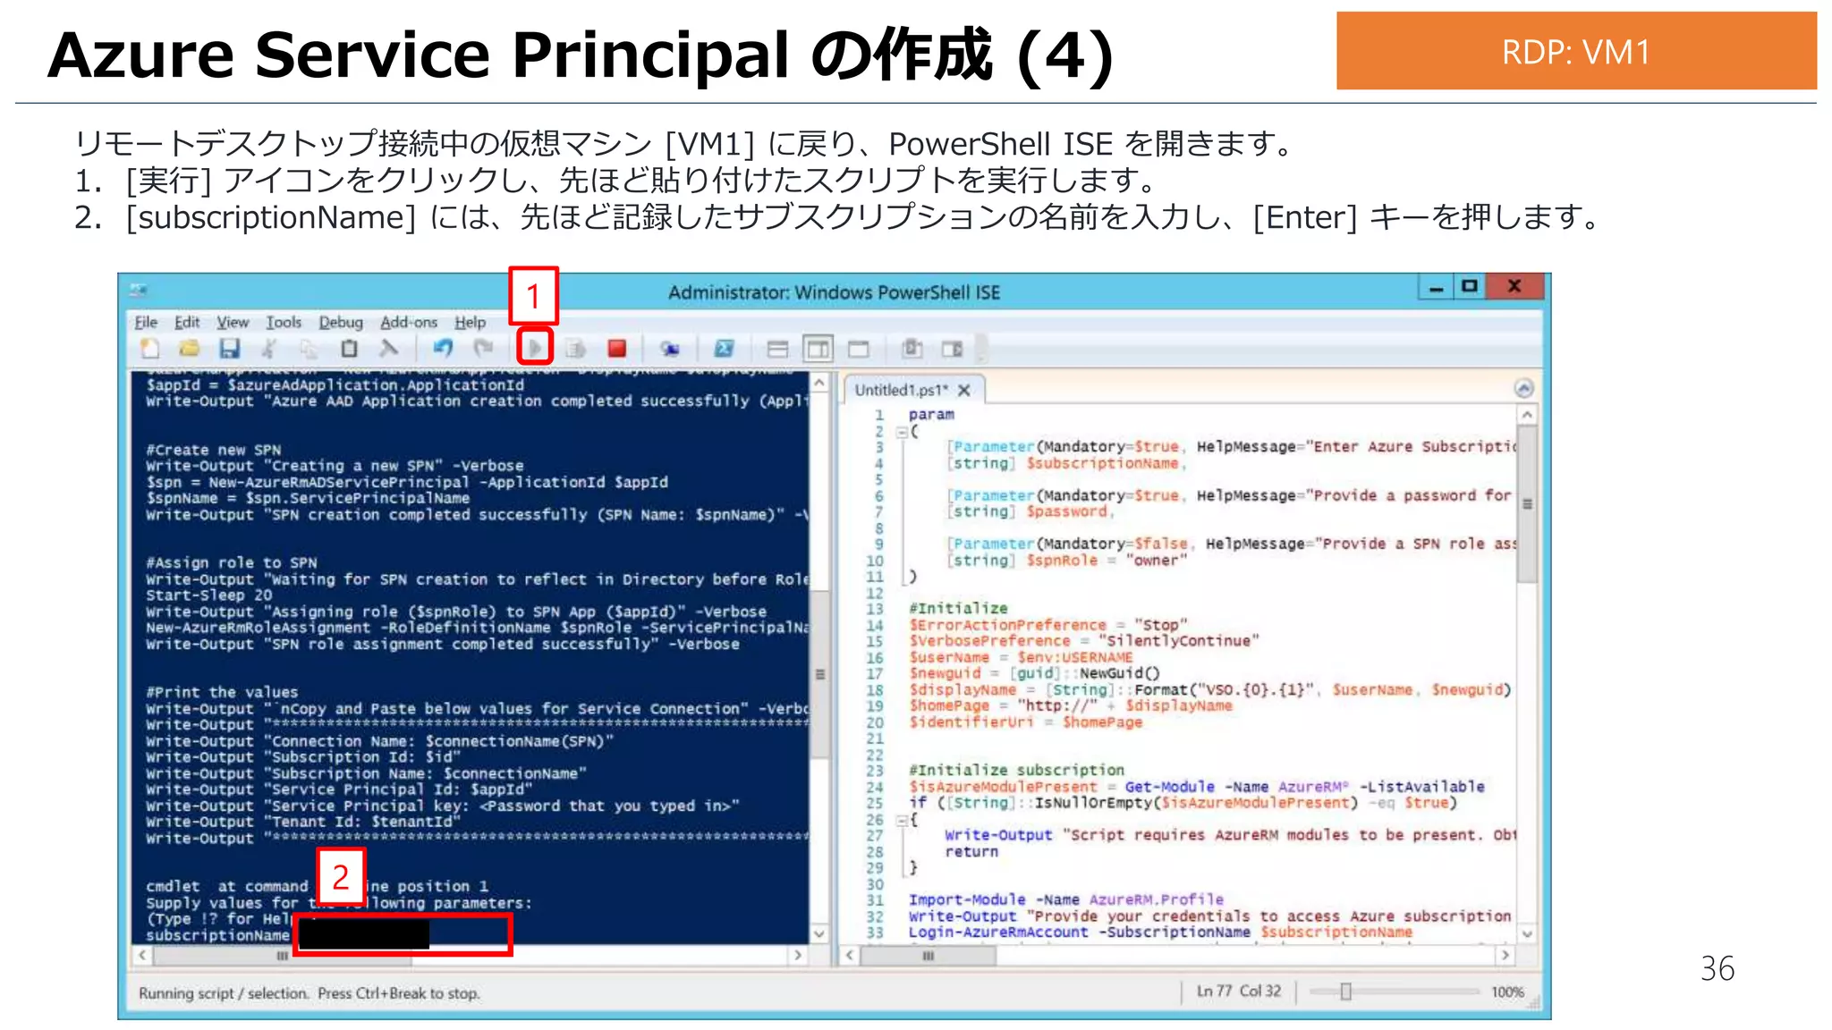Minimize the PowerShell ISE window

[x=1436, y=287]
